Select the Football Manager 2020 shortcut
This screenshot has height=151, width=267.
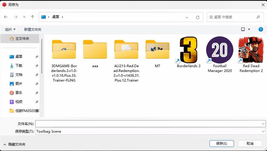[x=220, y=54]
